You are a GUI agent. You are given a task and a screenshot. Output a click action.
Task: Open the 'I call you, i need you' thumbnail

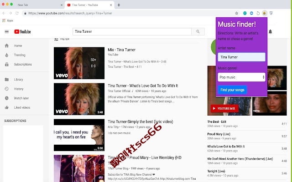(x=79, y=135)
